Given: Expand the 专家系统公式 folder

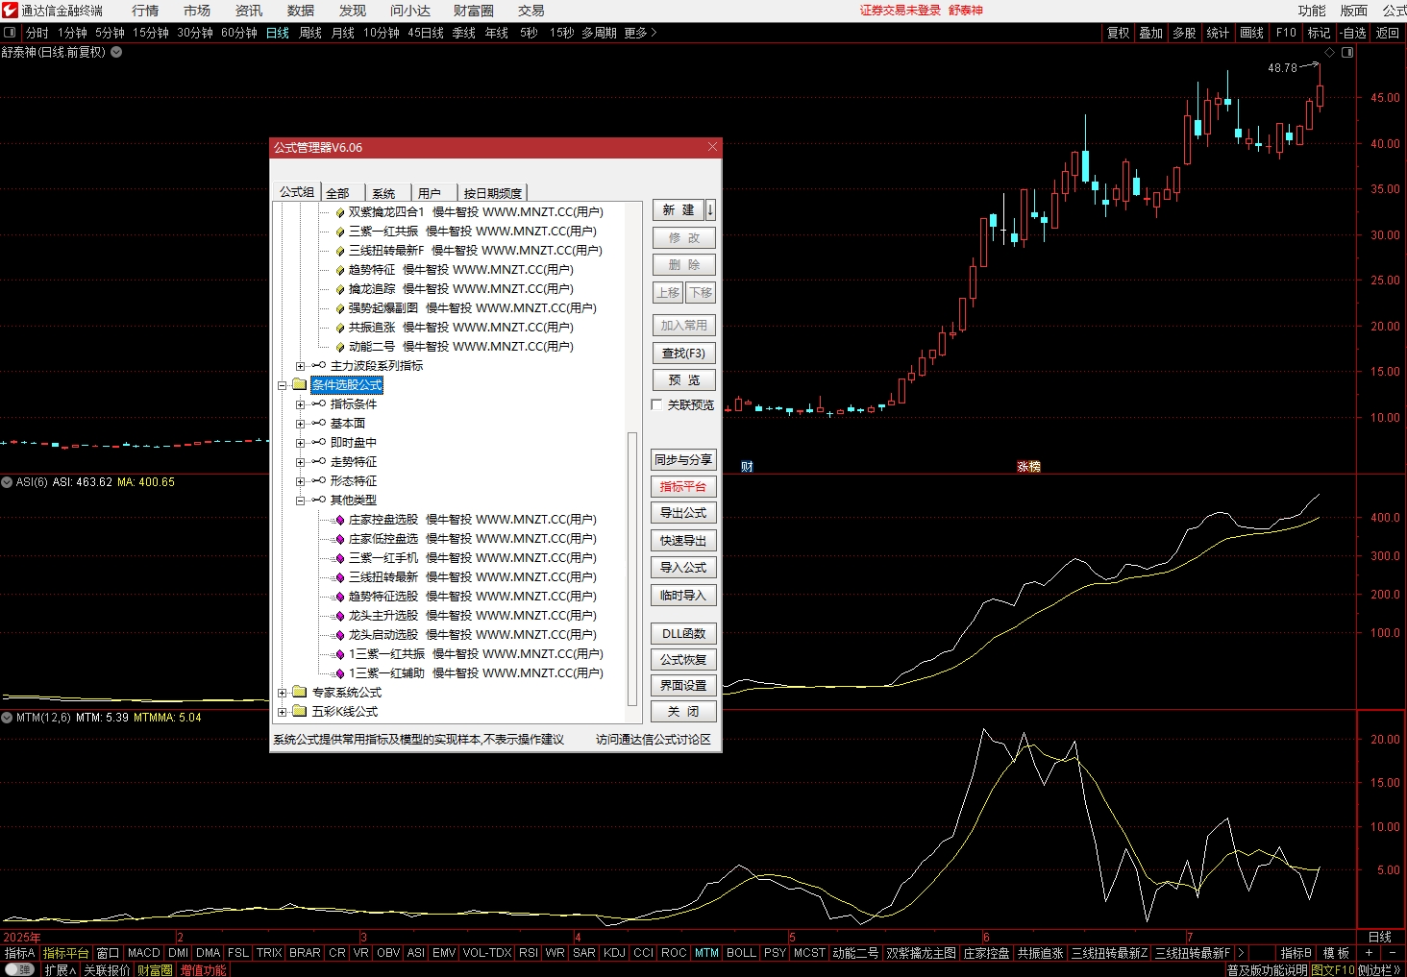Looking at the screenshot, I should tap(283, 693).
